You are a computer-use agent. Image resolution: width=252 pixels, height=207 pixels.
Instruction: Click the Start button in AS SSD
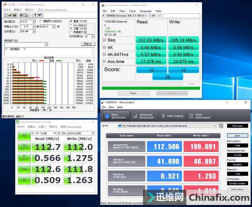click(x=133, y=93)
